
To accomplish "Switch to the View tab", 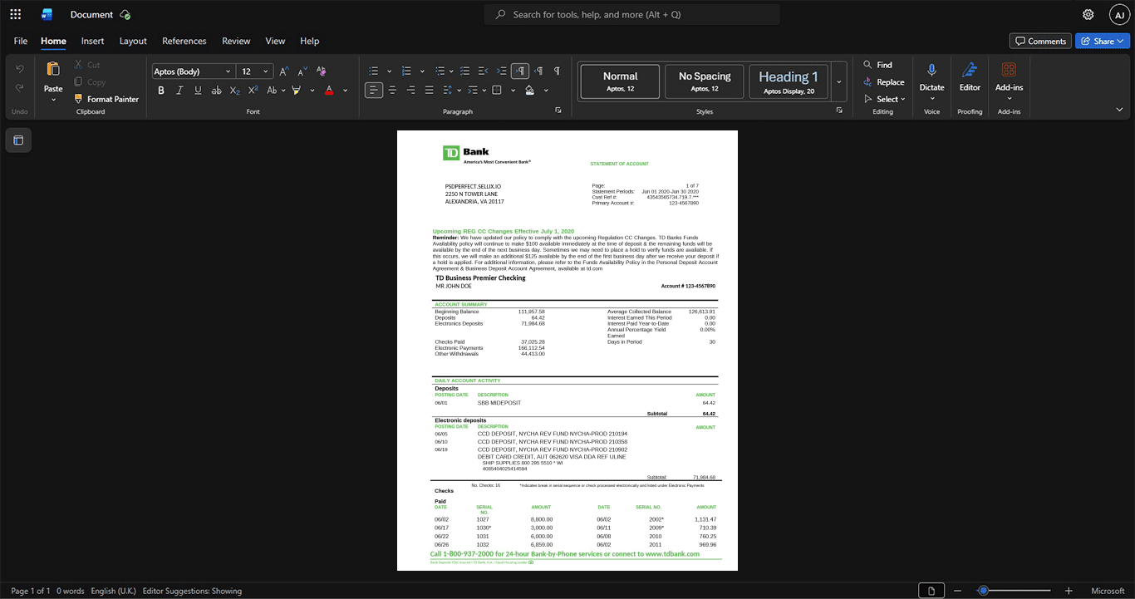I will [x=275, y=41].
